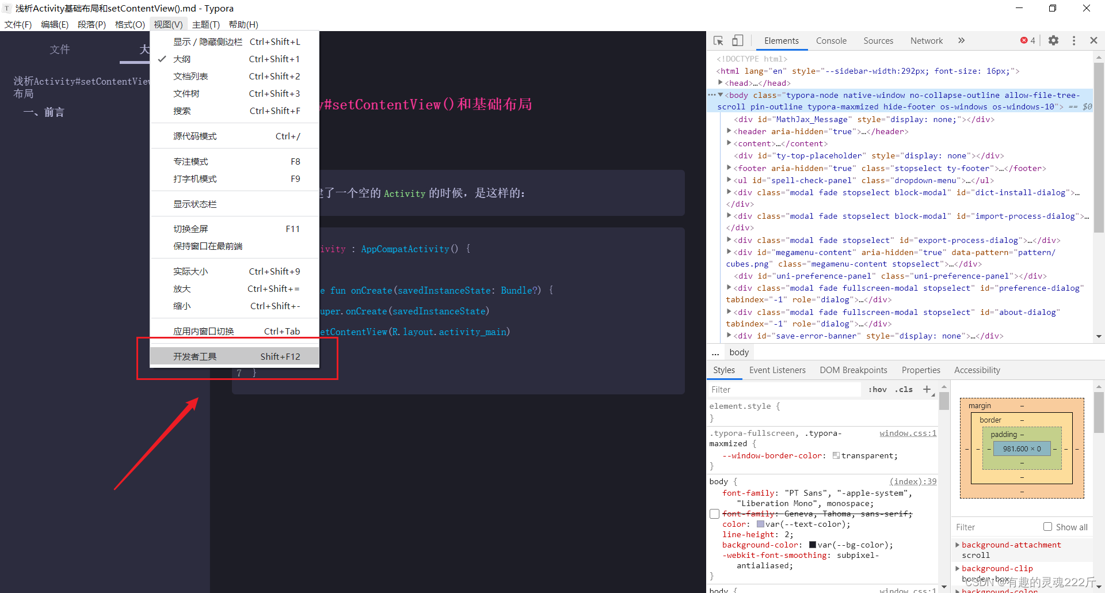The image size is (1105, 593).
Task: Expand the background-attachment property
Action: pyautogui.click(x=957, y=545)
